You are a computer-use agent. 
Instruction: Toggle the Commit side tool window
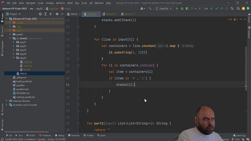click(x=2, y=31)
